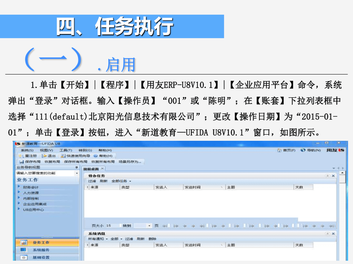The image size is (353, 264).
Task: Click 过滤 in the 系统消息 toolbar
Action: tap(129, 239)
